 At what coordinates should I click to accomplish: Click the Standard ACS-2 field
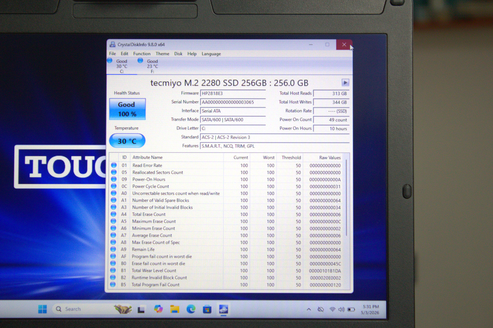click(x=275, y=137)
